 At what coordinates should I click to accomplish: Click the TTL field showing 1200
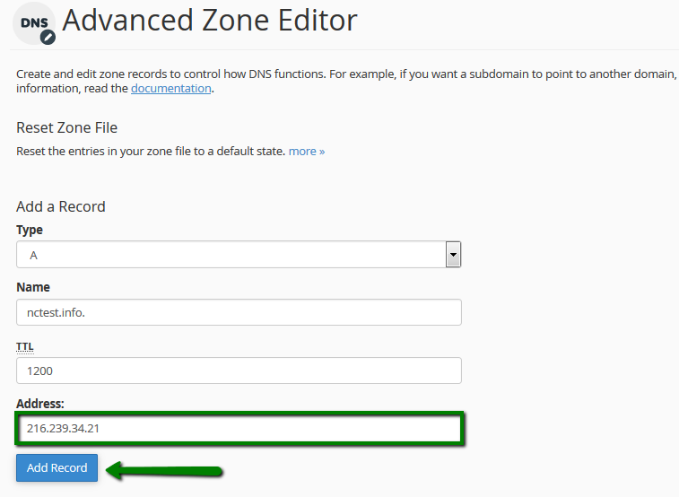click(x=239, y=371)
